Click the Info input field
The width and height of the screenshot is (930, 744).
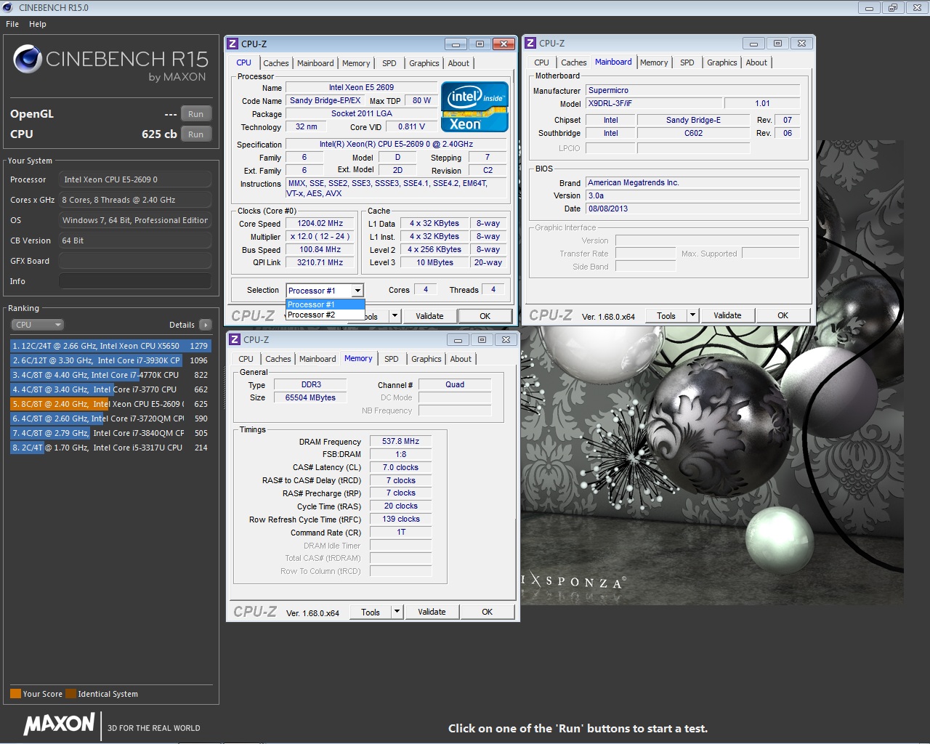point(135,281)
